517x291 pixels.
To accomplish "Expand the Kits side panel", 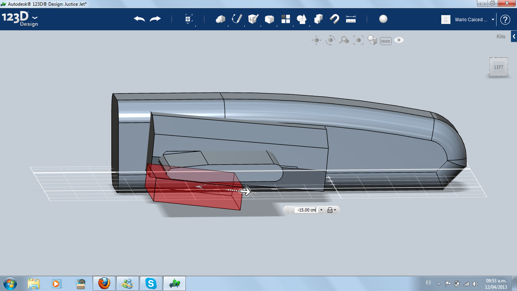I will coord(514,36).
